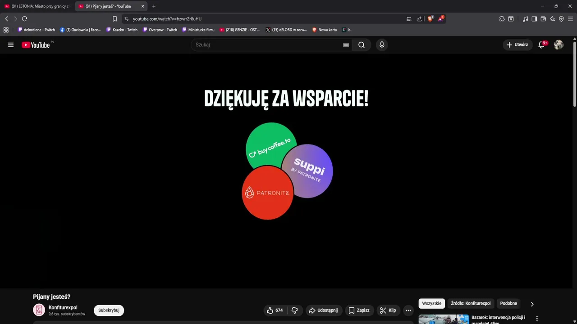The width and height of the screenshot is (577, 324).
Task: Open dELORD X bookmark
Action: tap(286, 30)
